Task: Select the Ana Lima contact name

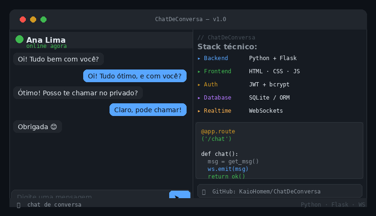Action: click(x=46, y=40)
